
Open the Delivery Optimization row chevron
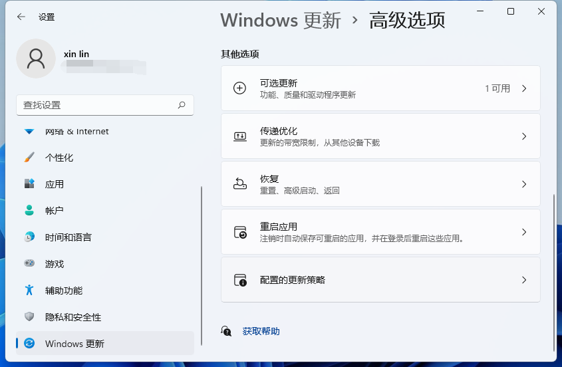click(x=524, y=136)
